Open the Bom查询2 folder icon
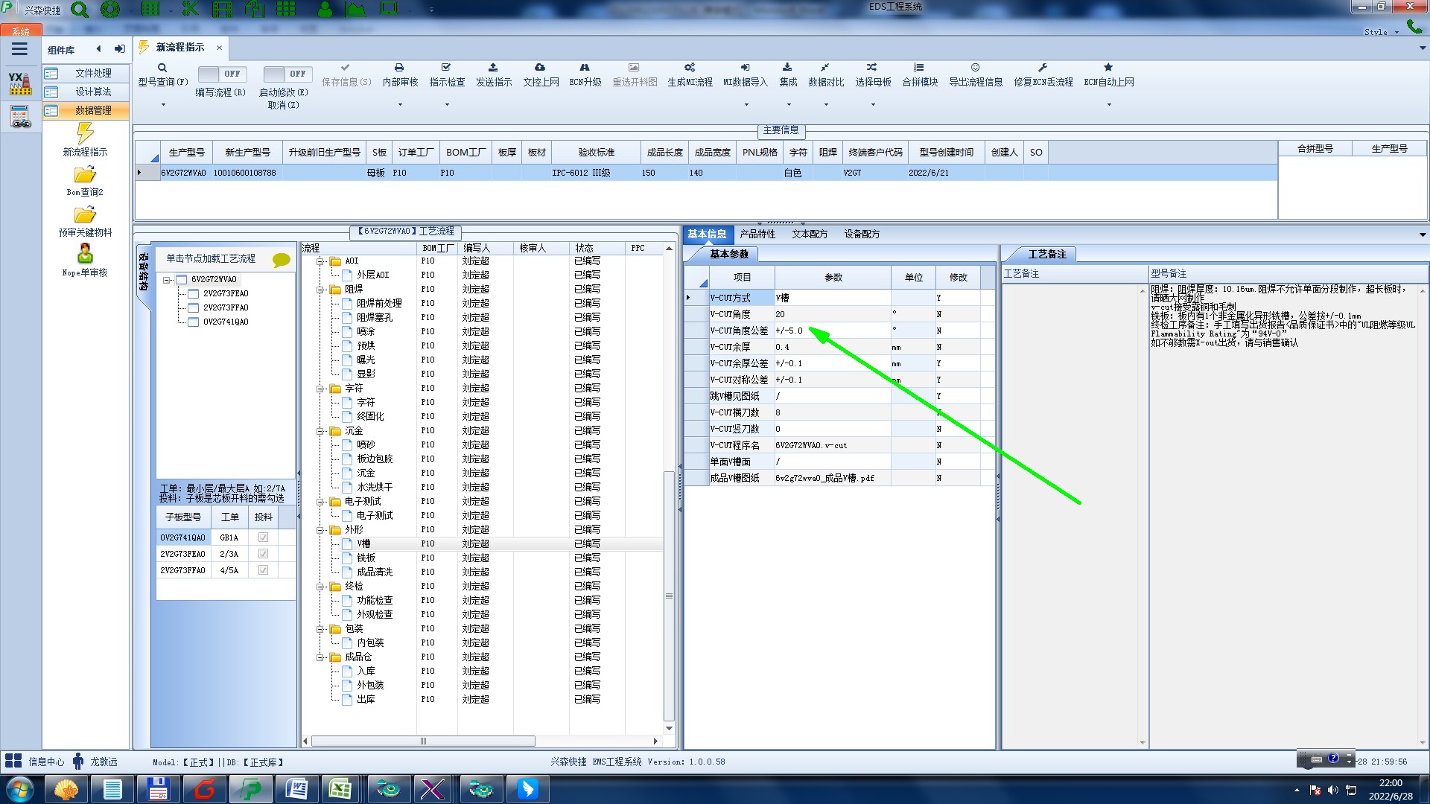Screen dimensions: 1430x804 [x=85, y=175]
